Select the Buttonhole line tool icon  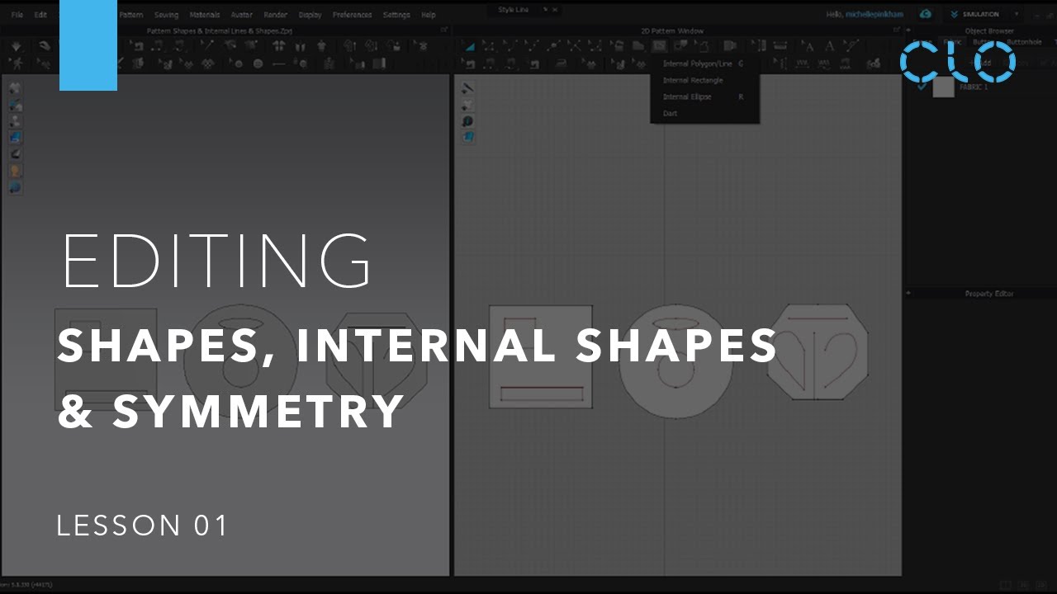[x=279, y=63]
